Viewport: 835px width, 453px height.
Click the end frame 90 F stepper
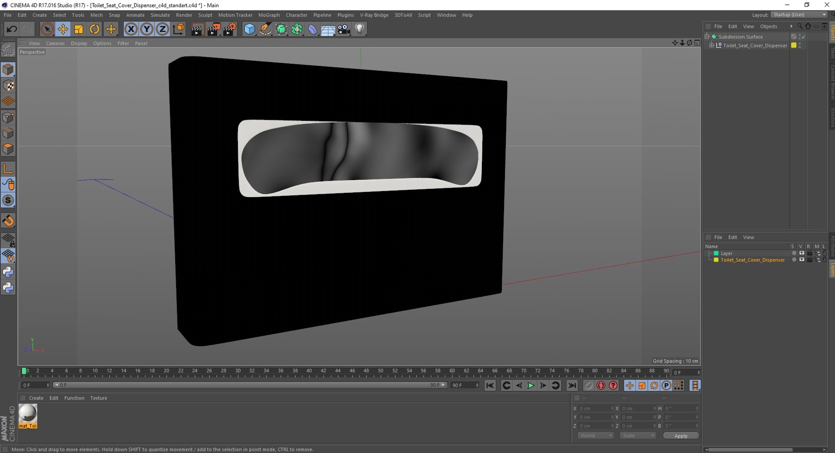point(477,385)
